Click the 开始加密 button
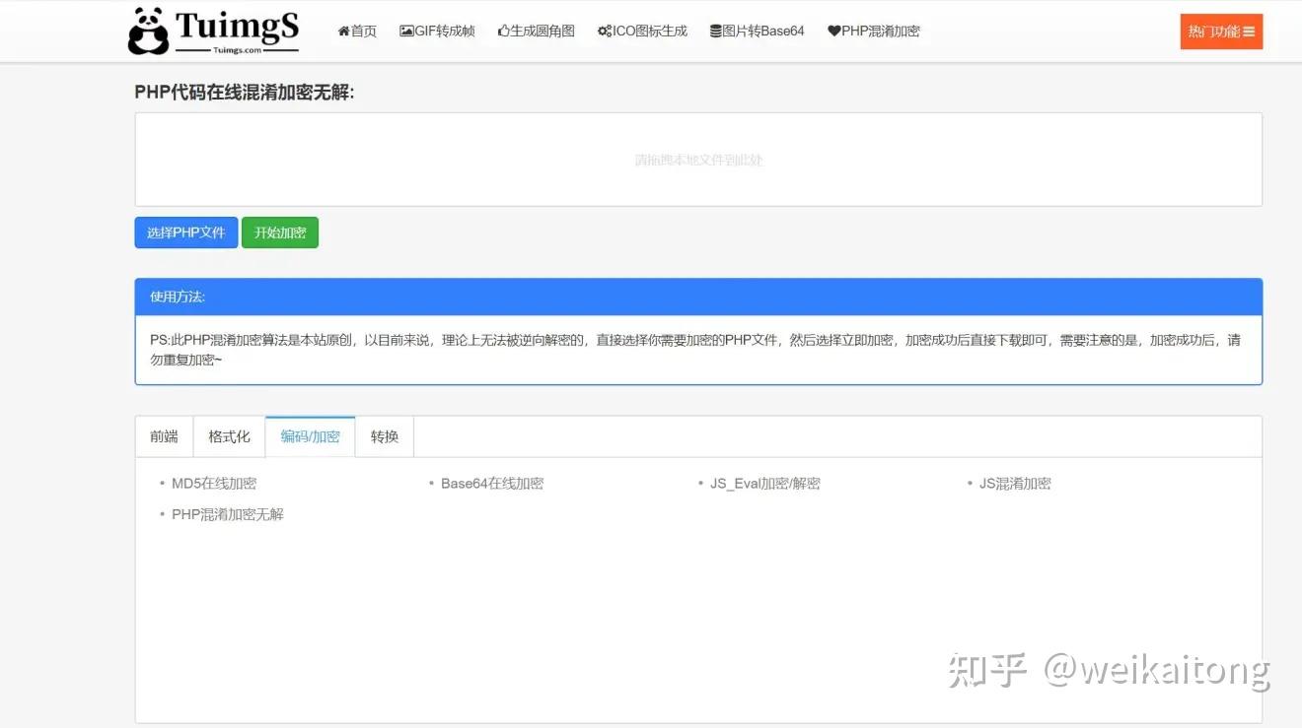This screenshot has height=728, width=1302. pos(279,232)
